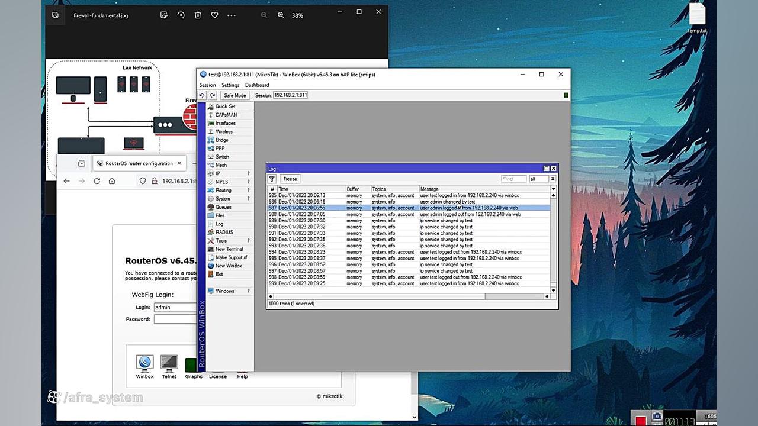This screenshot has width=758, height=426.
Task: Click edit image icon in Photos viewer
Action: (x=164, y=15)
